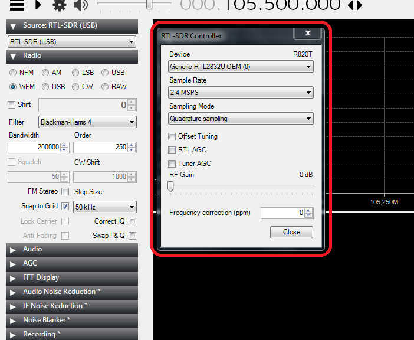Enable Correct IQ checkbox

pos(133,221)
